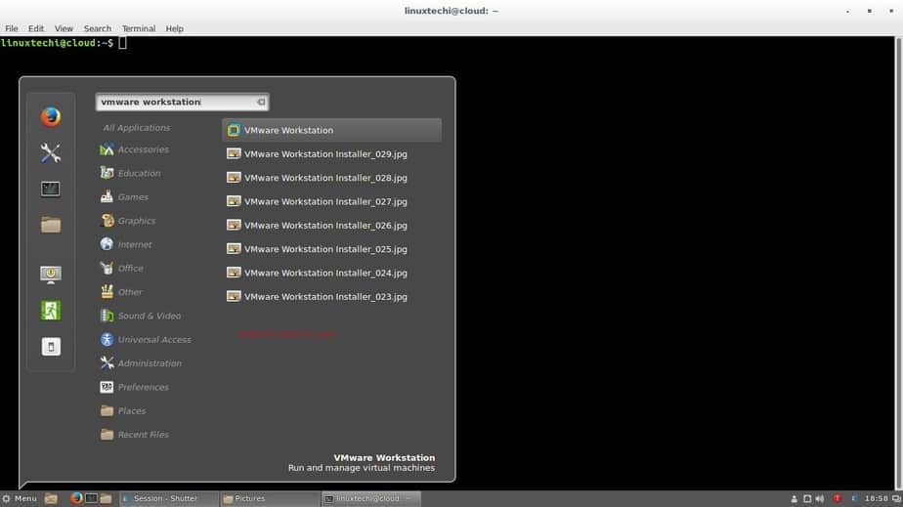Click green logout icon in menu sidebar
Viewport: 903px width, 507px height.
click(51, 311)
